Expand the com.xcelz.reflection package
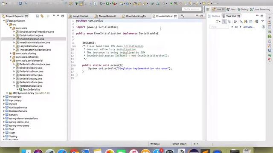 click(11, 57)
